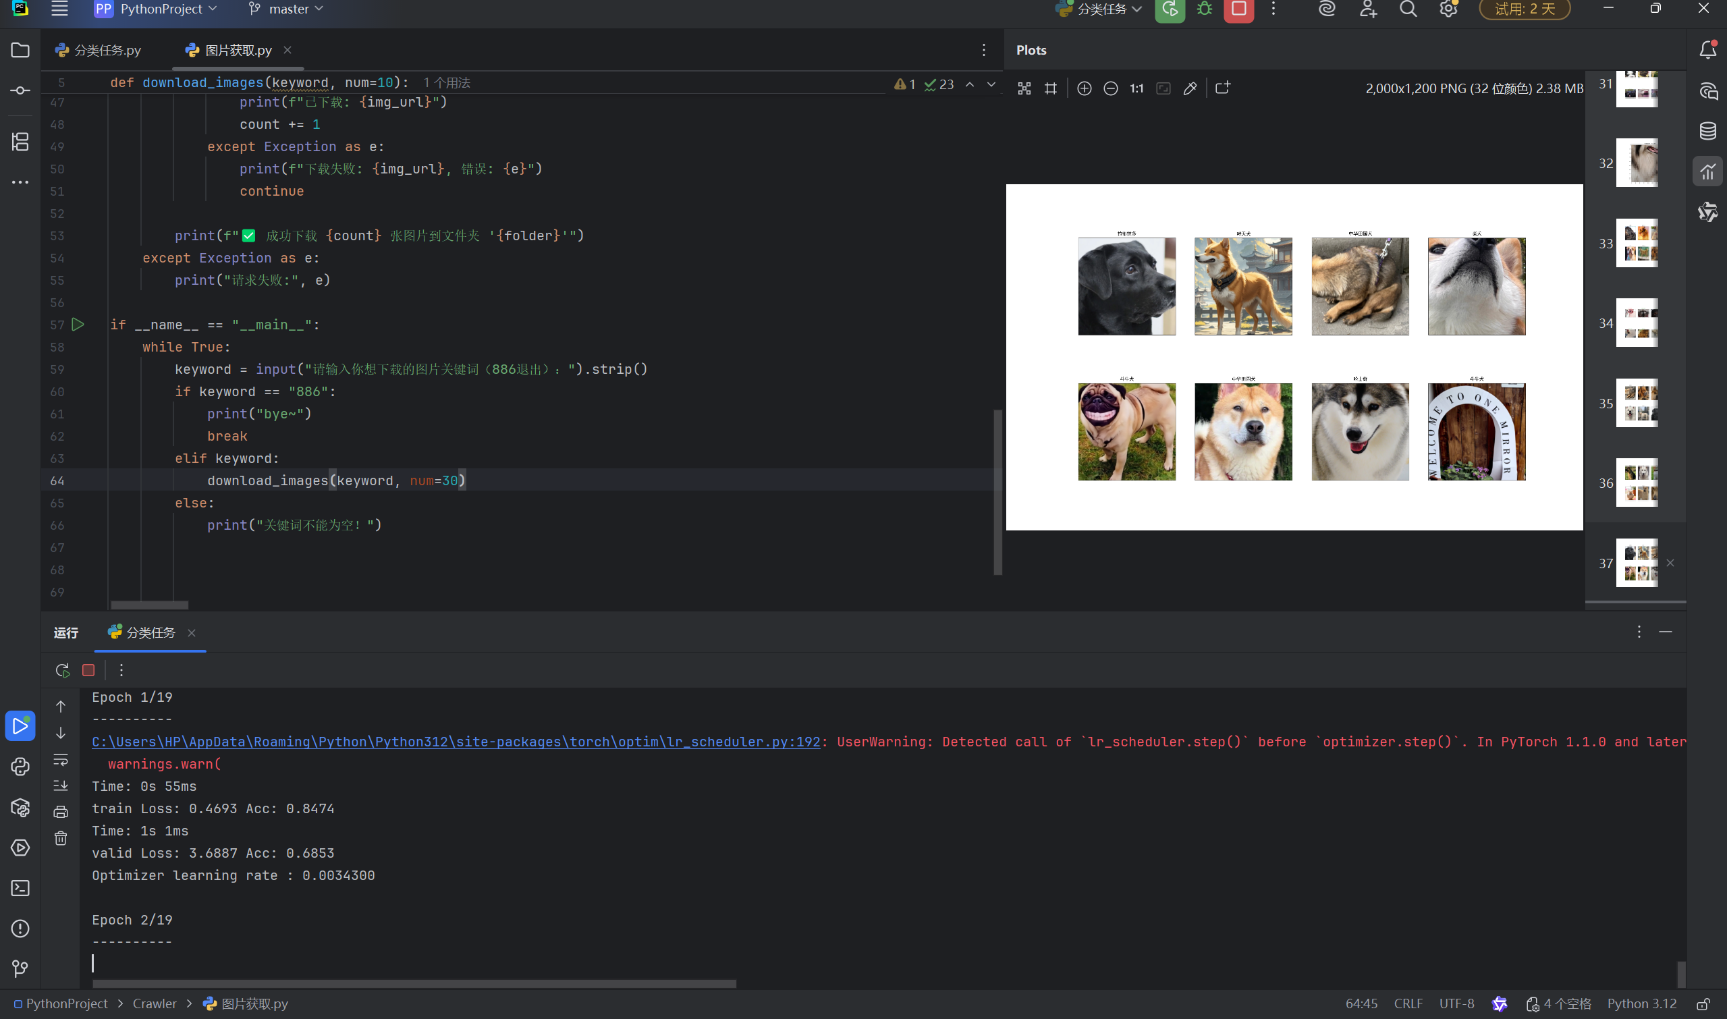The height and width of the screenshot is (1019, 1727).
Task: Zoom out of the plot image
Action: point(1110,88)
